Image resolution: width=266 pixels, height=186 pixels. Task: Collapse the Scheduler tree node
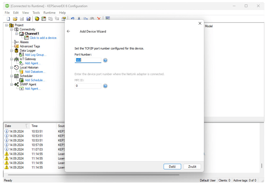point(11,76)
